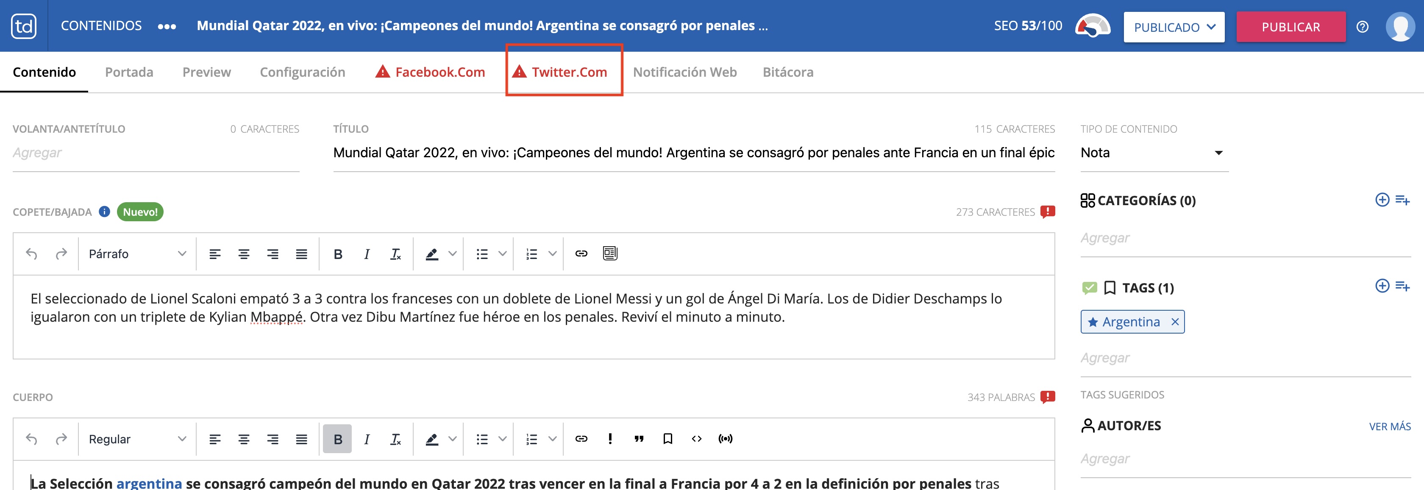Screen dimensions: 1424x490
Task: Insert link in Cuerpo editor toolbar
Action: pyautogui.click(x=581, y=439)
